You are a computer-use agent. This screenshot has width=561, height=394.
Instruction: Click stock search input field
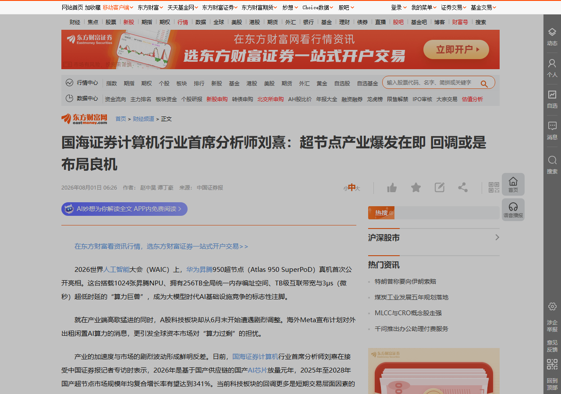(x=432, y=82)
